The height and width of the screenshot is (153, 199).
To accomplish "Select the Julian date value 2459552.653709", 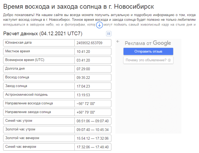I will (x=89, y=43).
